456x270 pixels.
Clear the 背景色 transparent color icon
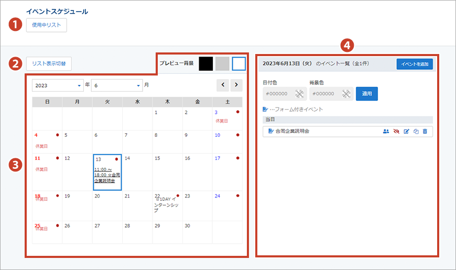point(345,94)
